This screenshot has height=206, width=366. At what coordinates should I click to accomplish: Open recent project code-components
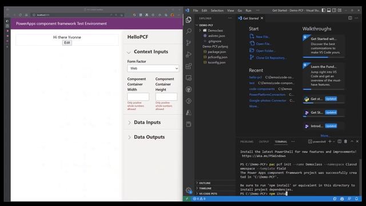[x=262, y=89]
